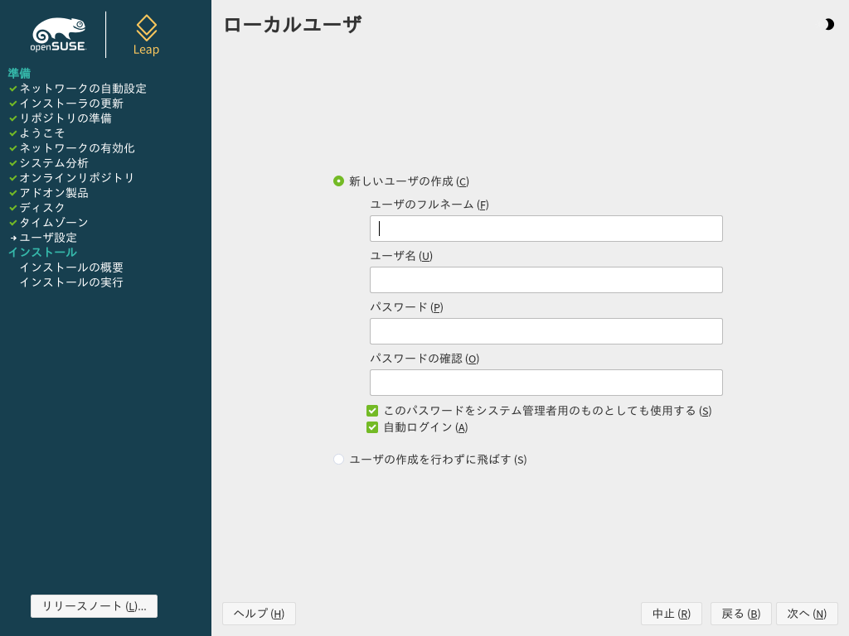Open ヘルプ help button
849x636 pixels.
click(259, 614)
